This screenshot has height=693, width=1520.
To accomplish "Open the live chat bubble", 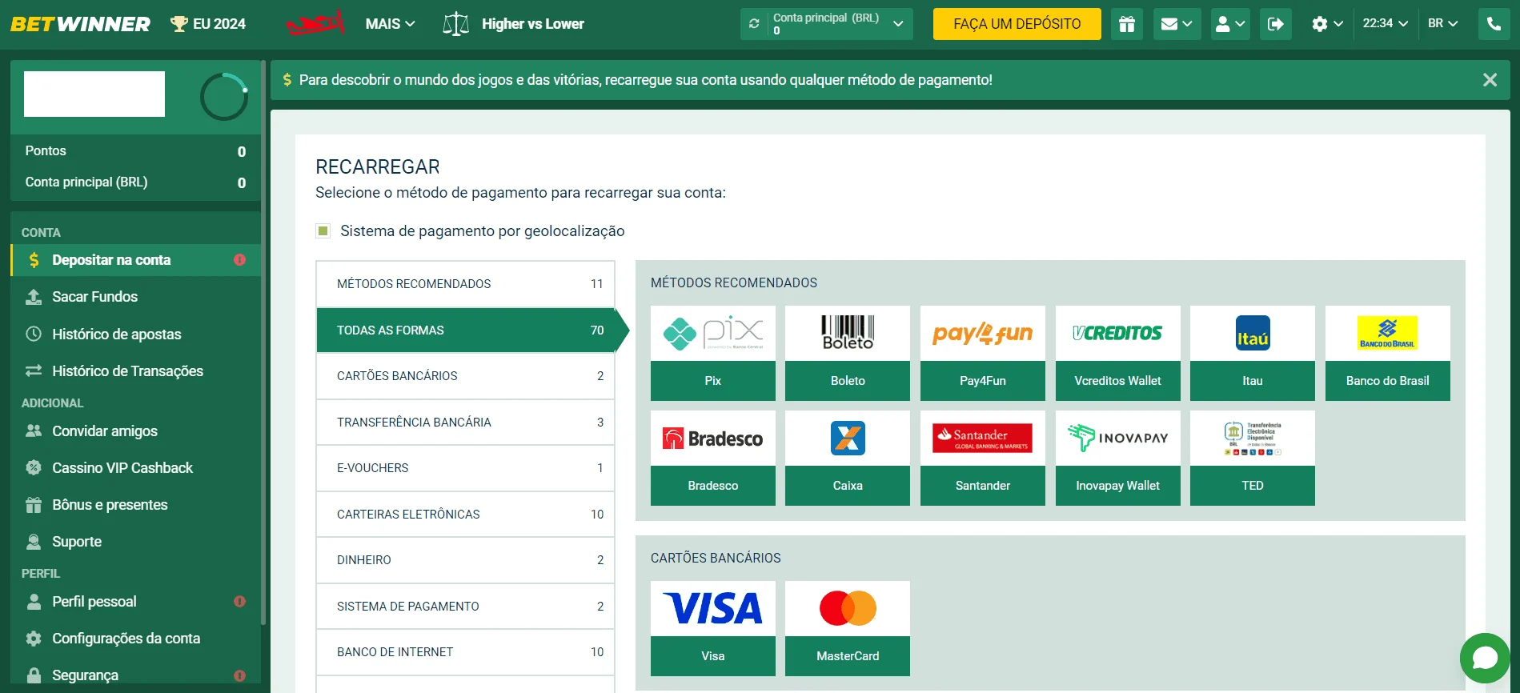I will pyautogui.click(x=1485, y=658).
